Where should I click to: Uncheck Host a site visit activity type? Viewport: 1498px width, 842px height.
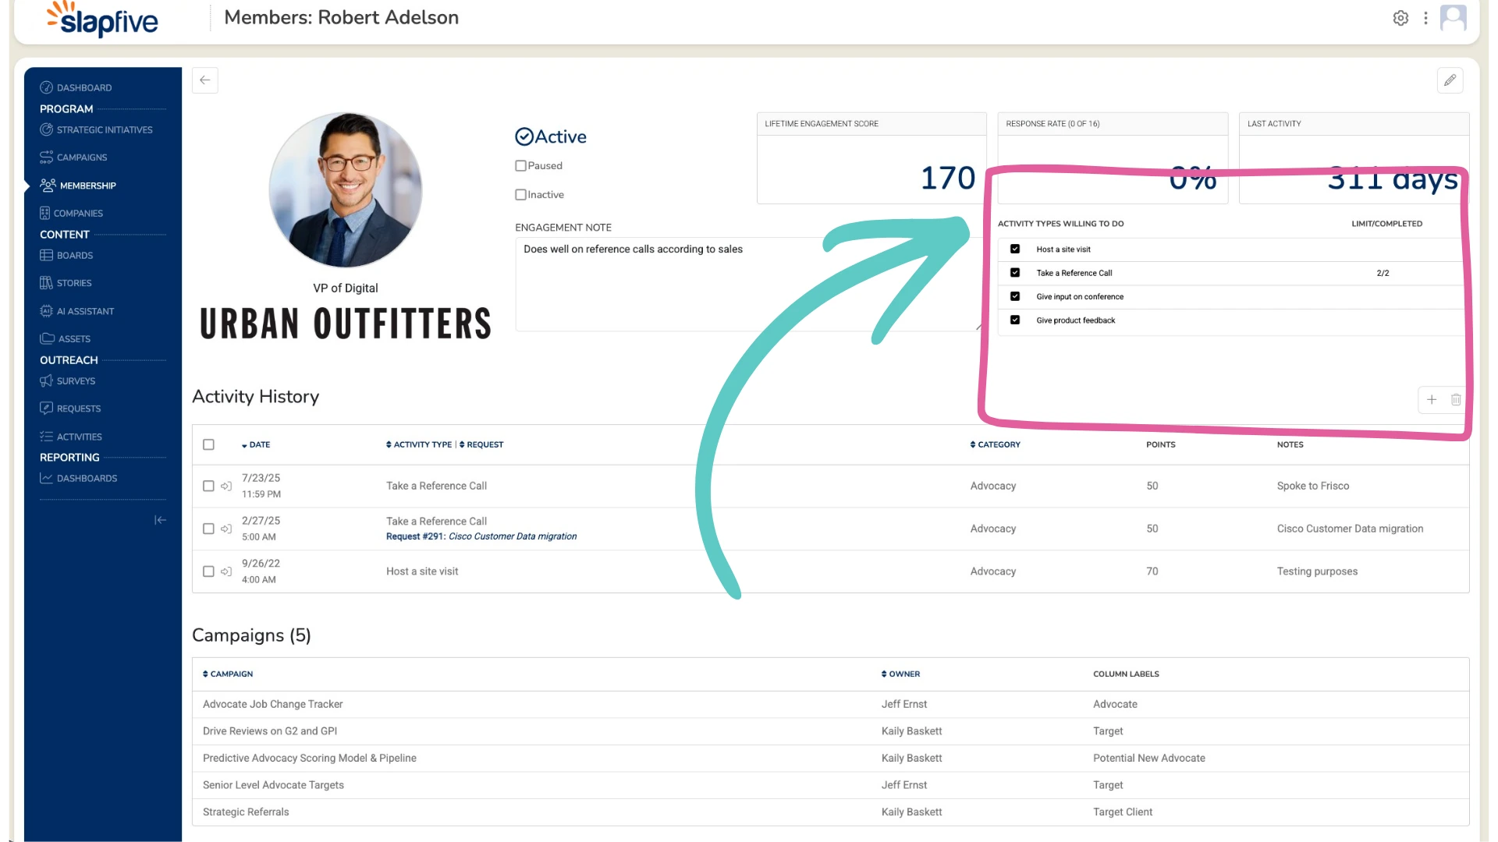[1015, 249]
